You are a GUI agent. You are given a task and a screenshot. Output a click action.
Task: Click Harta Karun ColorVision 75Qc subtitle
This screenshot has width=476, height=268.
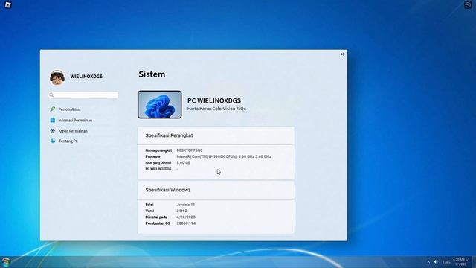point(216,109)
